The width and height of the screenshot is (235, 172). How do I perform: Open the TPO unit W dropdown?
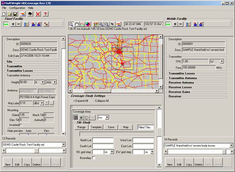pyautogui.click(x=222, y=61)
